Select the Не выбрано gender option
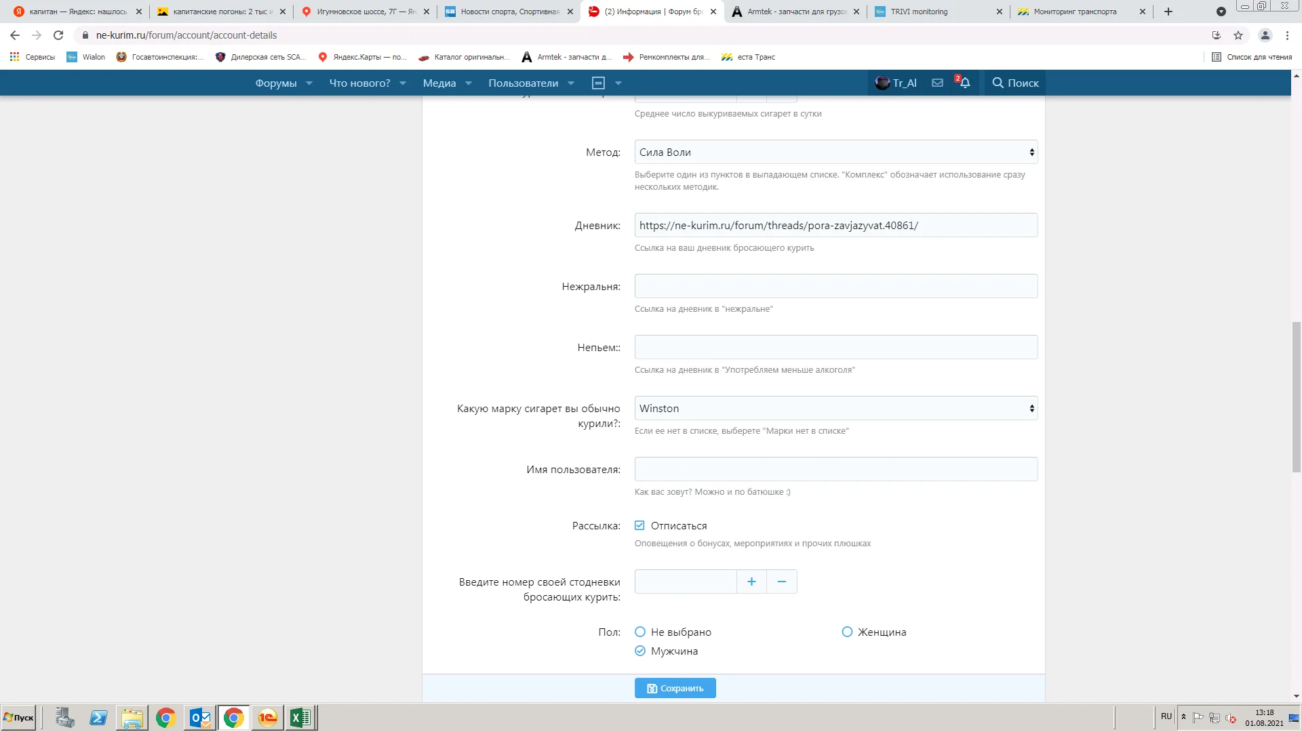The width and height of the screenshot is (1302, 732). pyautogui.click(x=639, y=632)
